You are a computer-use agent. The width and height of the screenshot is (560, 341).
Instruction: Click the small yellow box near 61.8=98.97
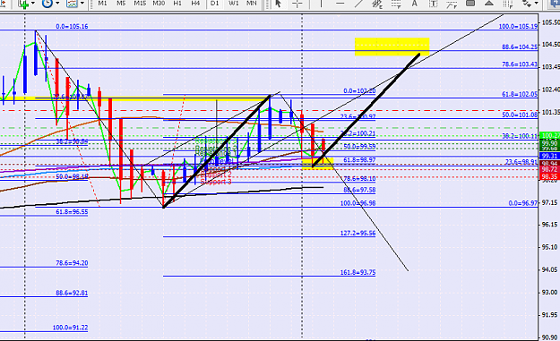[x=317, y=164]
